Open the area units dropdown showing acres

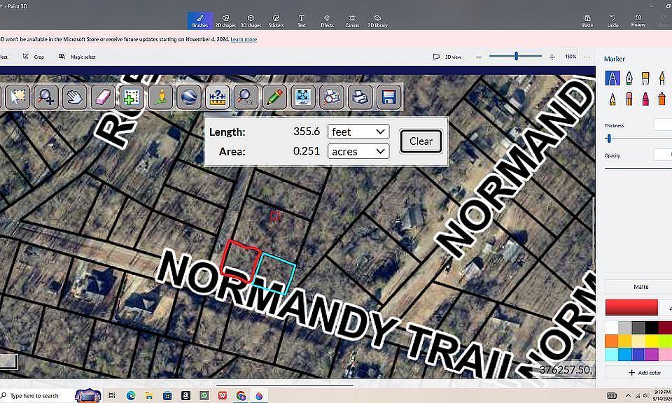(358, 151)
